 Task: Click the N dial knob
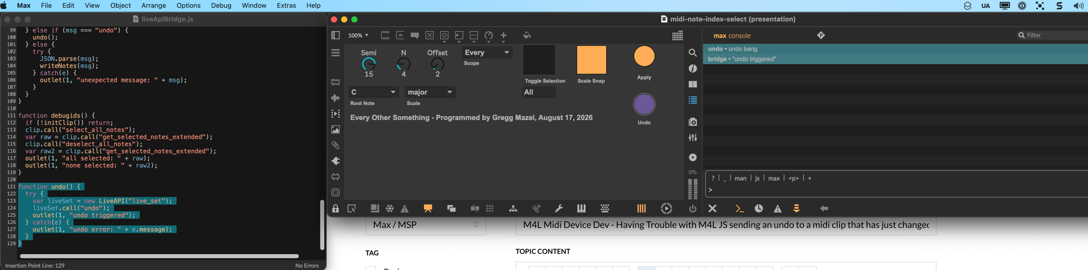[403, 64]
